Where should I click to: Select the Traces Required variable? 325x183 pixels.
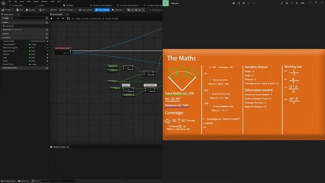(9, 44)
